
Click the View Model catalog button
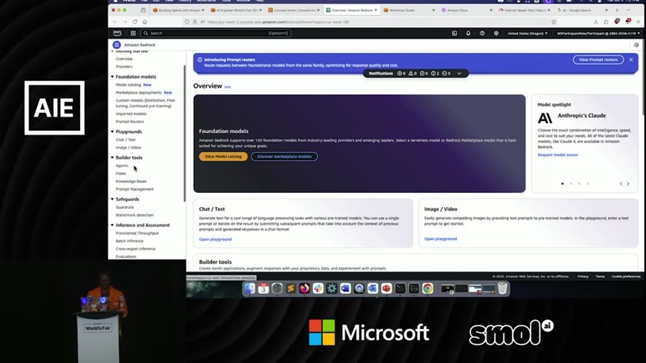pos(223,157)
